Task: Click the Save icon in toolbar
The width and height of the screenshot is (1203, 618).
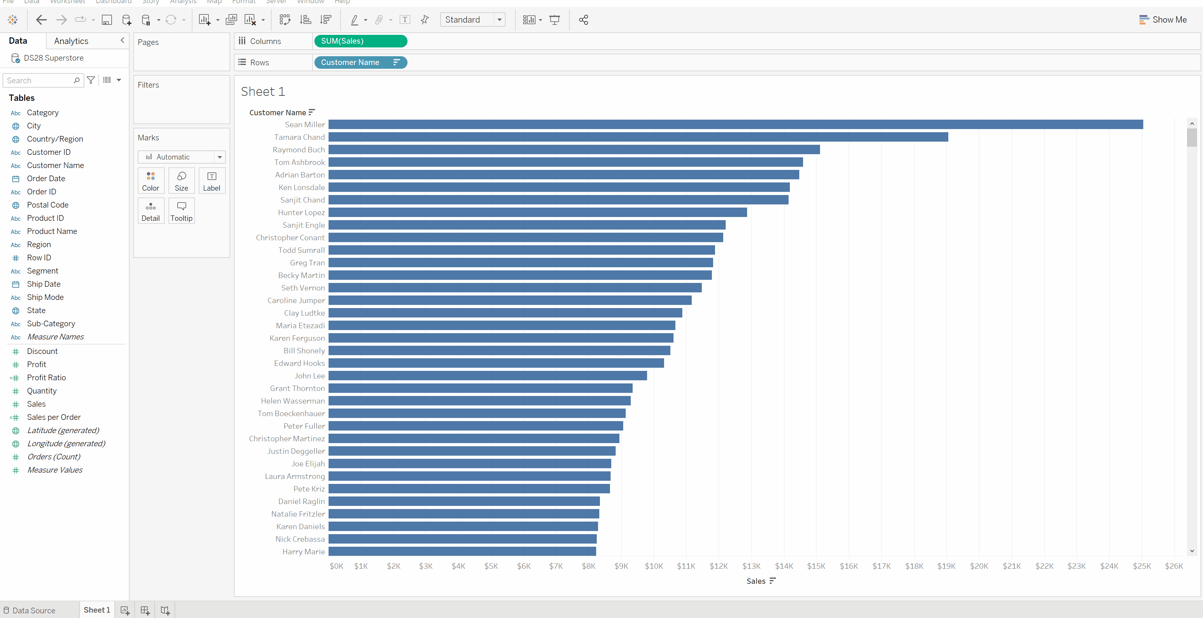Action: tap(106, 20)
